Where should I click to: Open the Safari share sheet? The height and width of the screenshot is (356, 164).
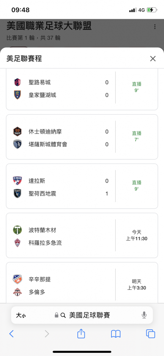pos(81,334)
